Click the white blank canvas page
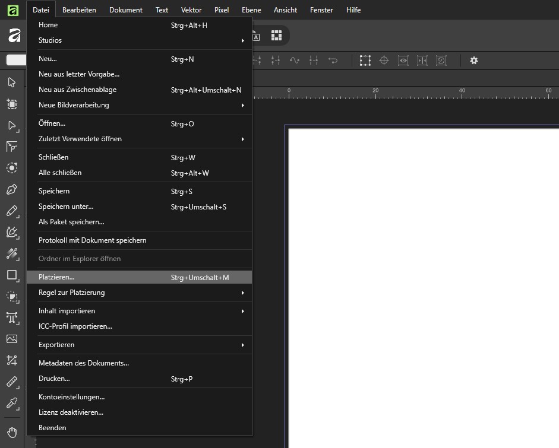The width and height of the screenshot is (559, 448). pos(424,288)
